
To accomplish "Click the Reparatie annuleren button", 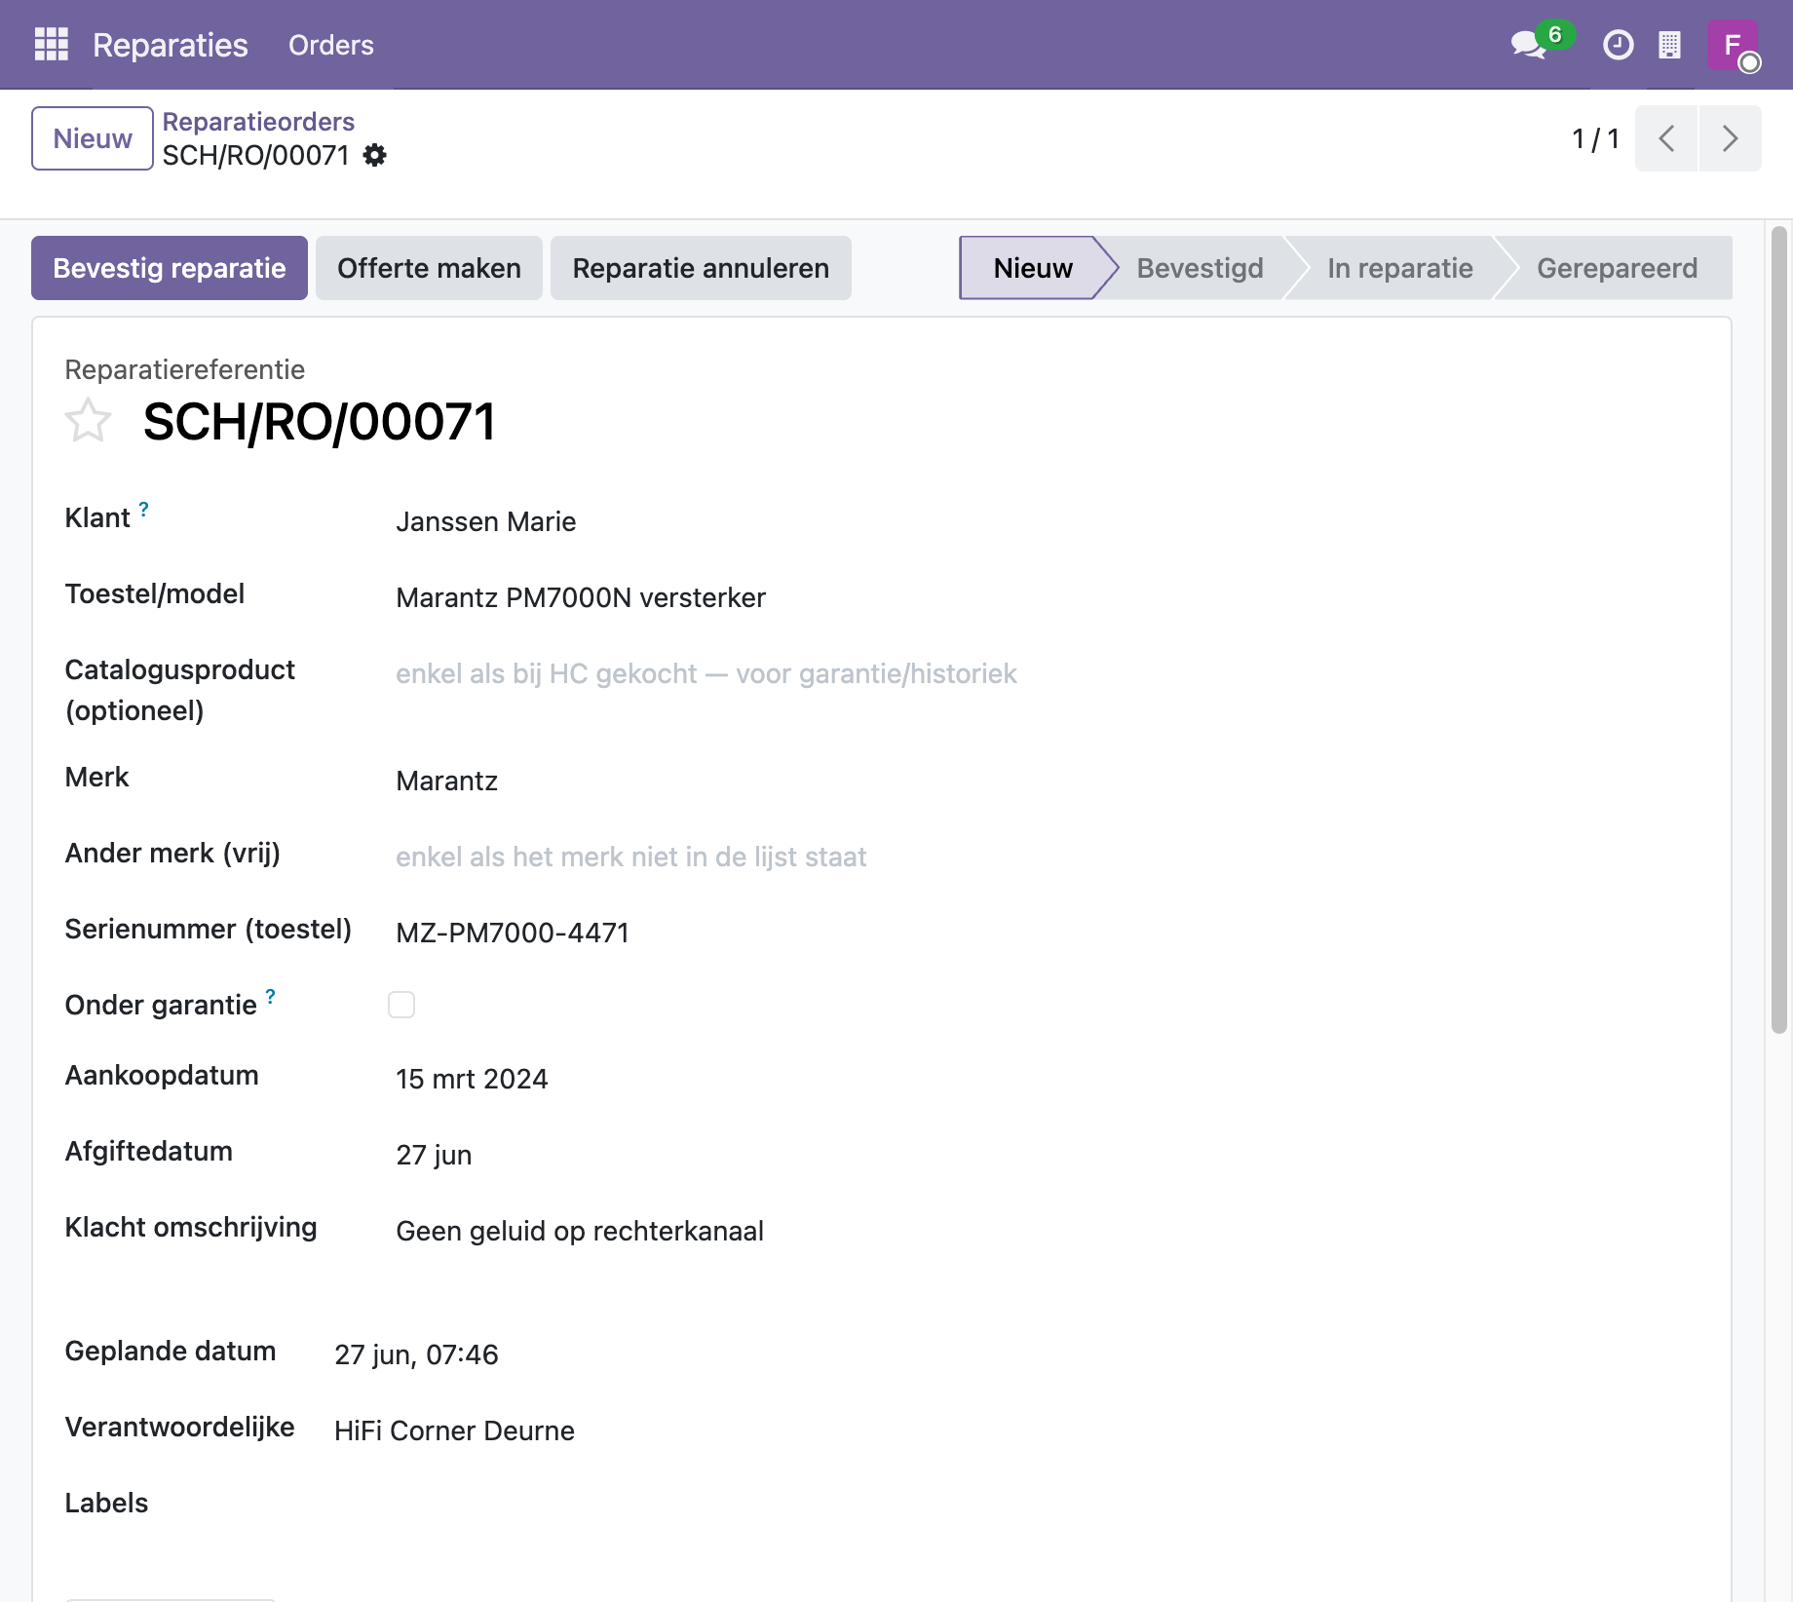I will 701,268.
